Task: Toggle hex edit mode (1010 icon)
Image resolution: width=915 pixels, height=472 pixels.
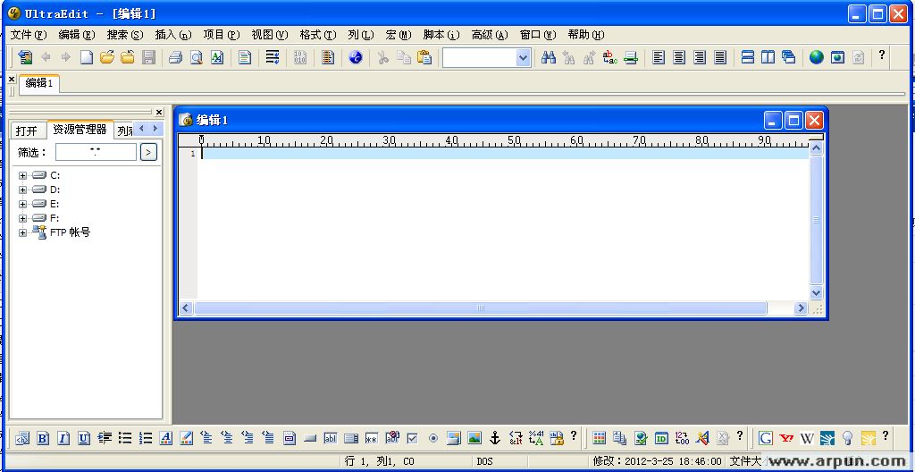Action: 300,57
